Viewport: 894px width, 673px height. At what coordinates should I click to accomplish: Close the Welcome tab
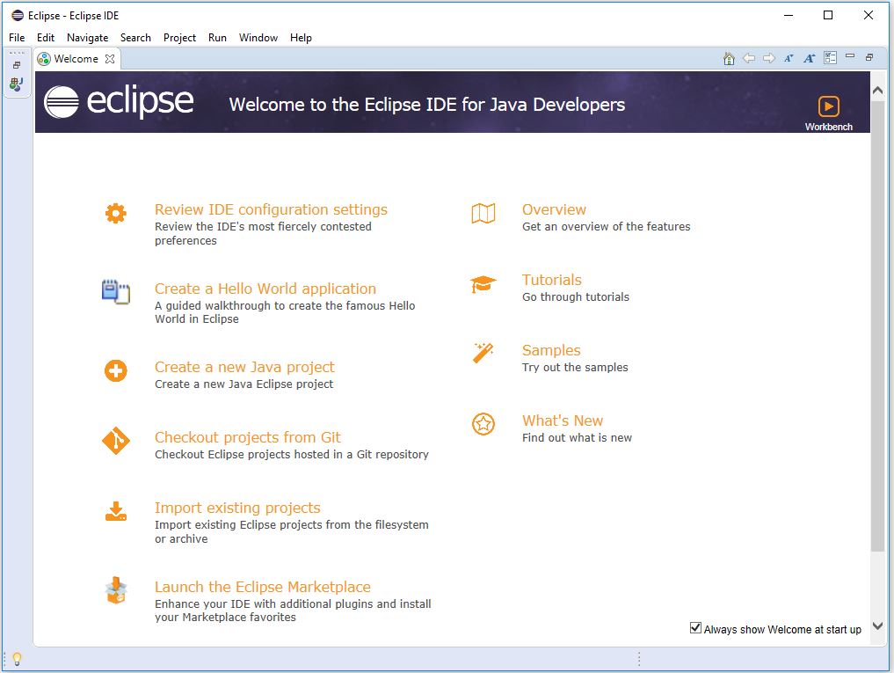pyautogui.click(x=110, y=59)
